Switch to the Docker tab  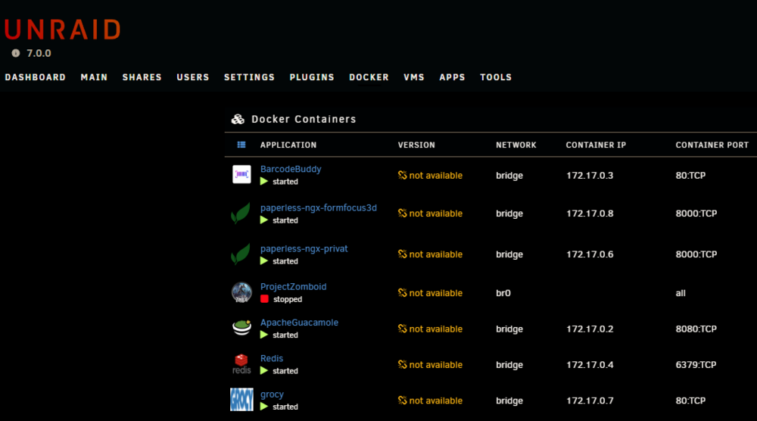pyautogui.click(x=369, y=77)
